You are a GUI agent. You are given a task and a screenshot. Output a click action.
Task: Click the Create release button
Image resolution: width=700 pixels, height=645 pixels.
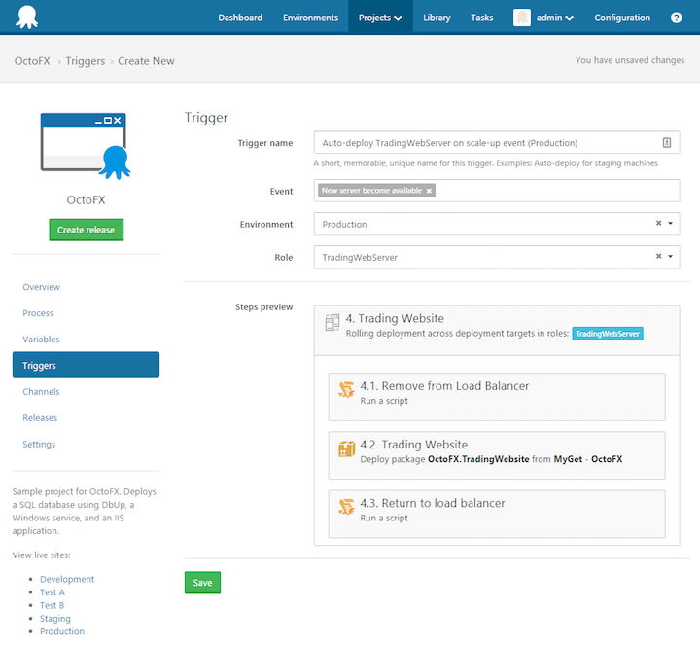87,230
